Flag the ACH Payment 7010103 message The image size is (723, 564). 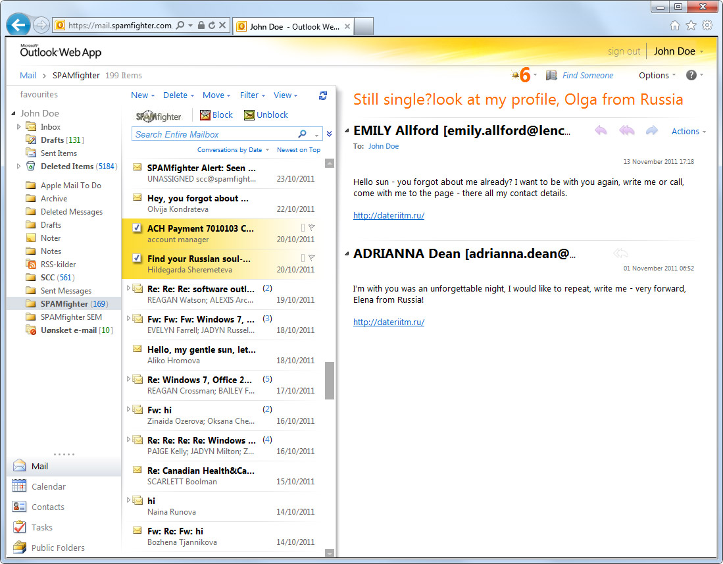312,227
